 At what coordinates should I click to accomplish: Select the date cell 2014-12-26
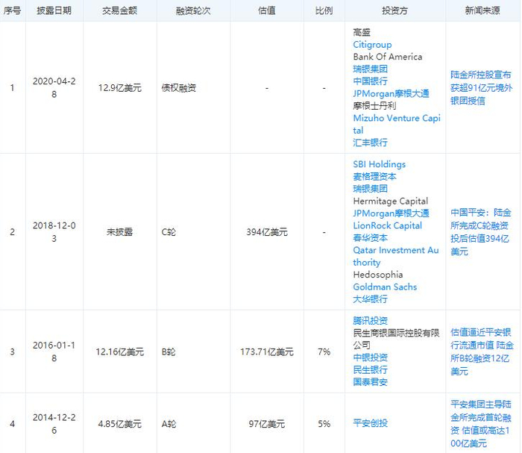(x=54, y=424)
